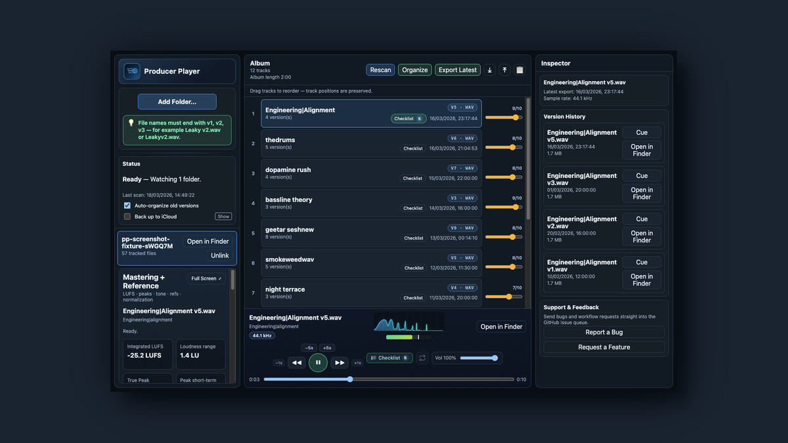The width and height of the screenshot is (788, 443).
Task: Expand Mastering + Reference to Full Screen
Action: [x=206, y=278]
